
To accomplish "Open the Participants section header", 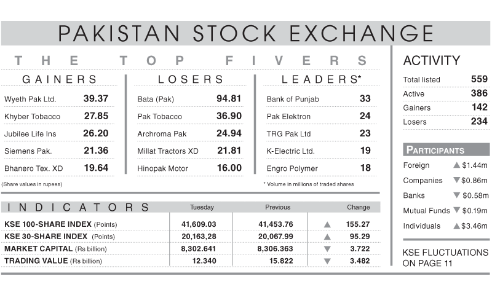I will coord(446,150).
